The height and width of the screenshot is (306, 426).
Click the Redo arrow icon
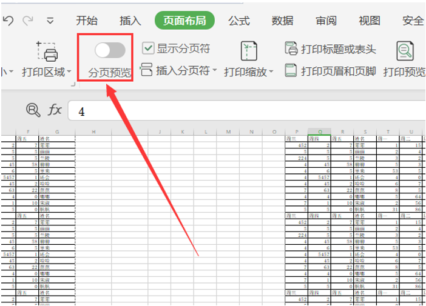click(28, 21)
